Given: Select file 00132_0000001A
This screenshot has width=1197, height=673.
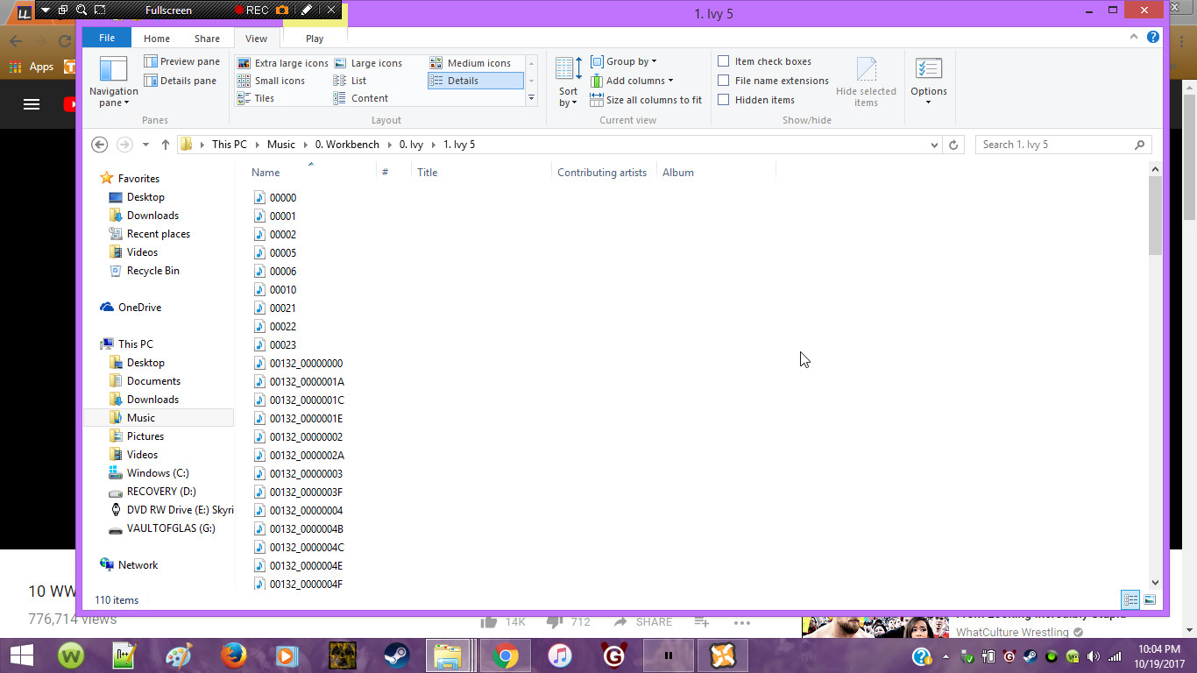Looking at the screenshot, I should (307, 382).
